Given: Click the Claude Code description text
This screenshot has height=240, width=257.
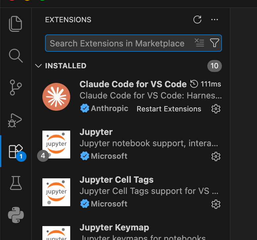Looking at the screenshot, I should pos(151,96).
